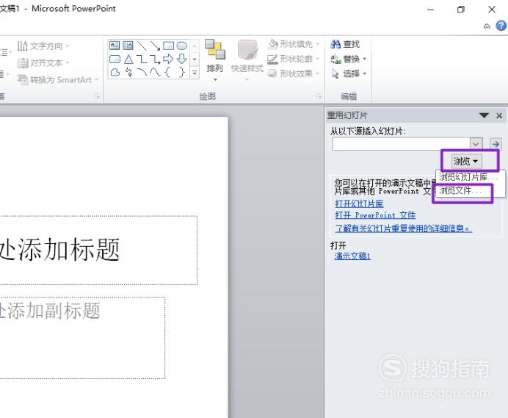This screenshot has width=508, height=418.
Task: Open the 打开幻灯片库 link
Action: pyautogui.click(x=359, y=203)
